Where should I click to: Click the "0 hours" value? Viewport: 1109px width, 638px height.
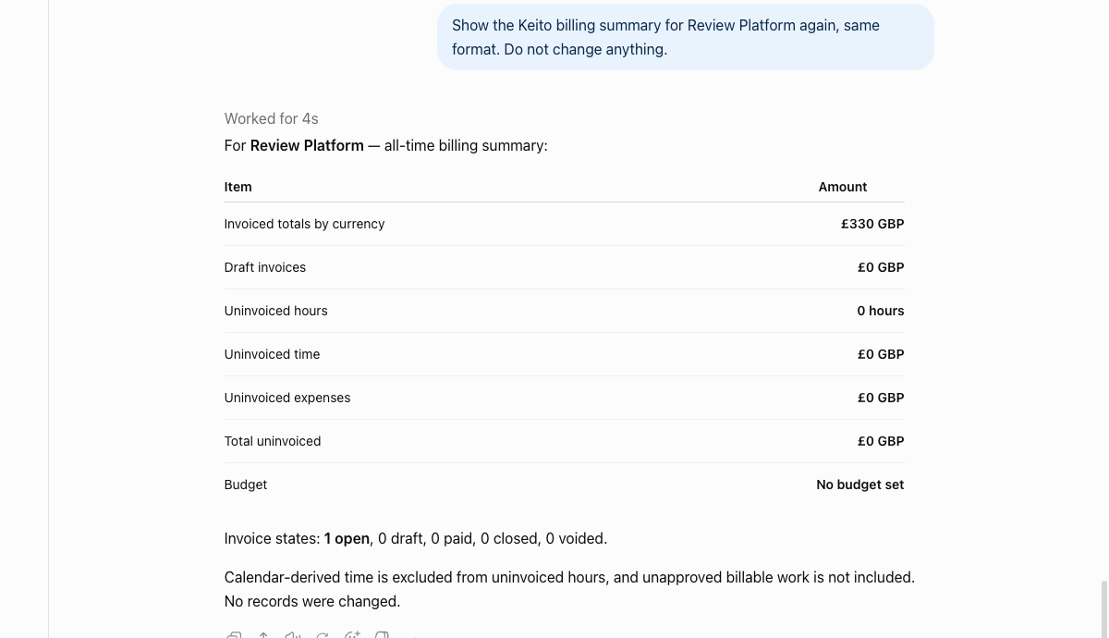881,311
